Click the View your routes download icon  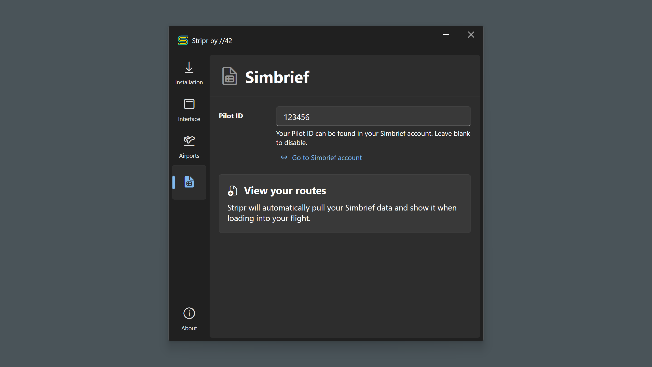tap(232, 191)
